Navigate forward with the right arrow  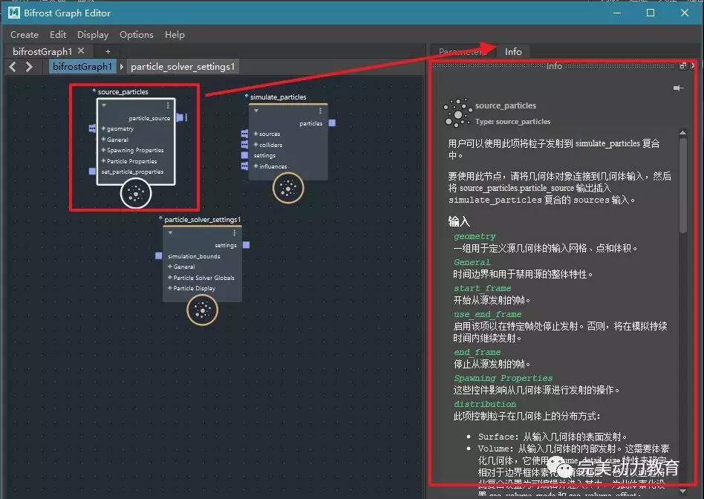[29, 67]
